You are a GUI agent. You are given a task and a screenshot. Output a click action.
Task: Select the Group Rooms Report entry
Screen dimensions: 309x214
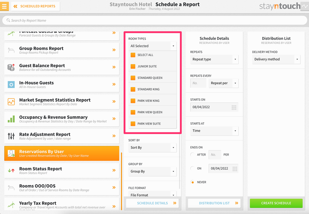(62, 50)
